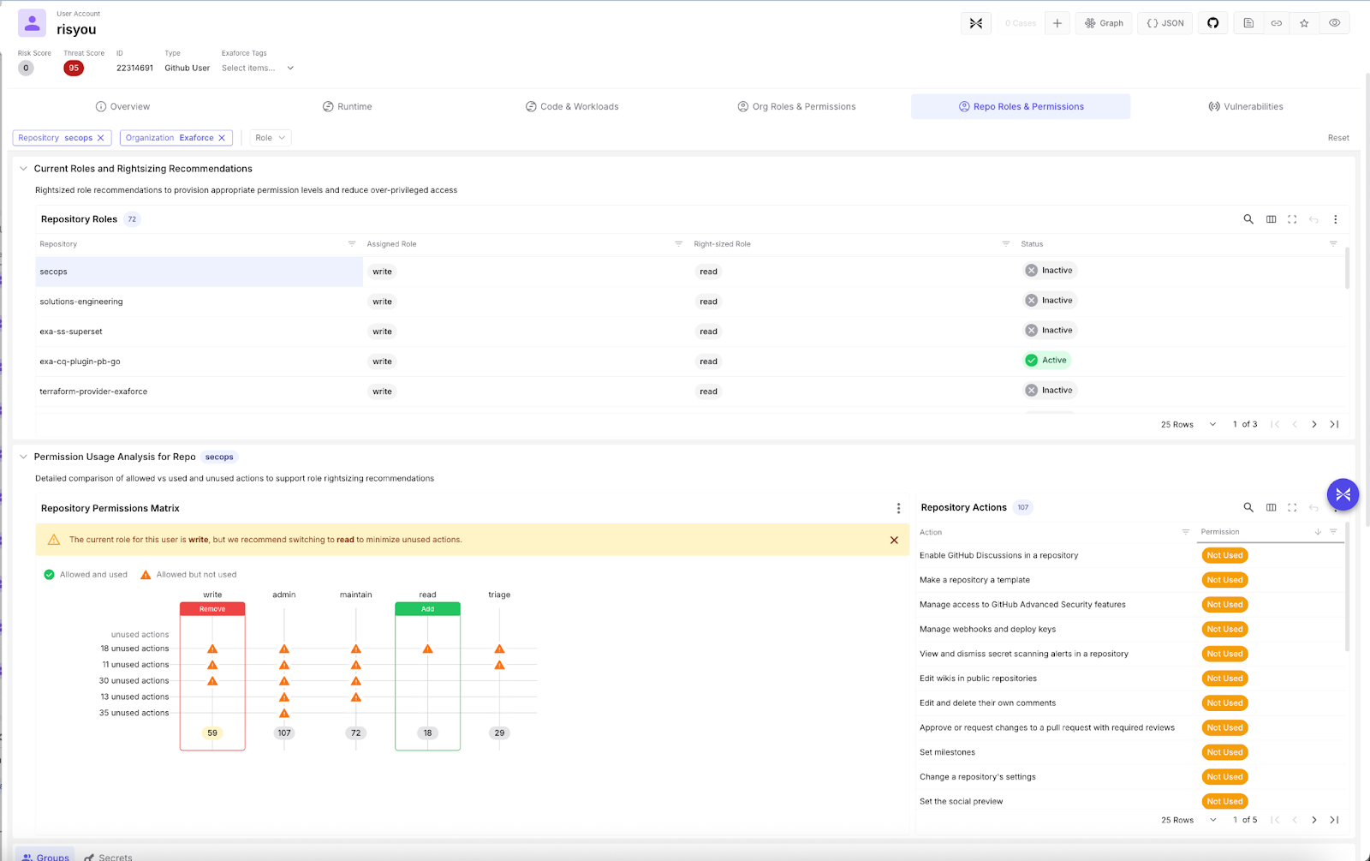Switch to the Vulnerabilities tab
The height and width of the screenshot is (861, 1370).
point(1246,106)
